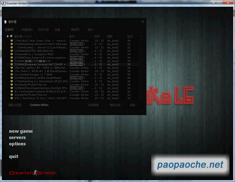Image resolution: width=235 pixels, height=182 pixels.
Task: Click shield icon of [CHINA]GaminG GAJBA DeathMatch
Action: pos(11,78)
